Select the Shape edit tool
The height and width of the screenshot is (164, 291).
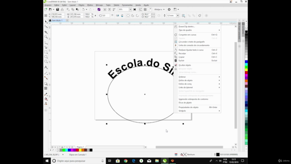point(46,27)
